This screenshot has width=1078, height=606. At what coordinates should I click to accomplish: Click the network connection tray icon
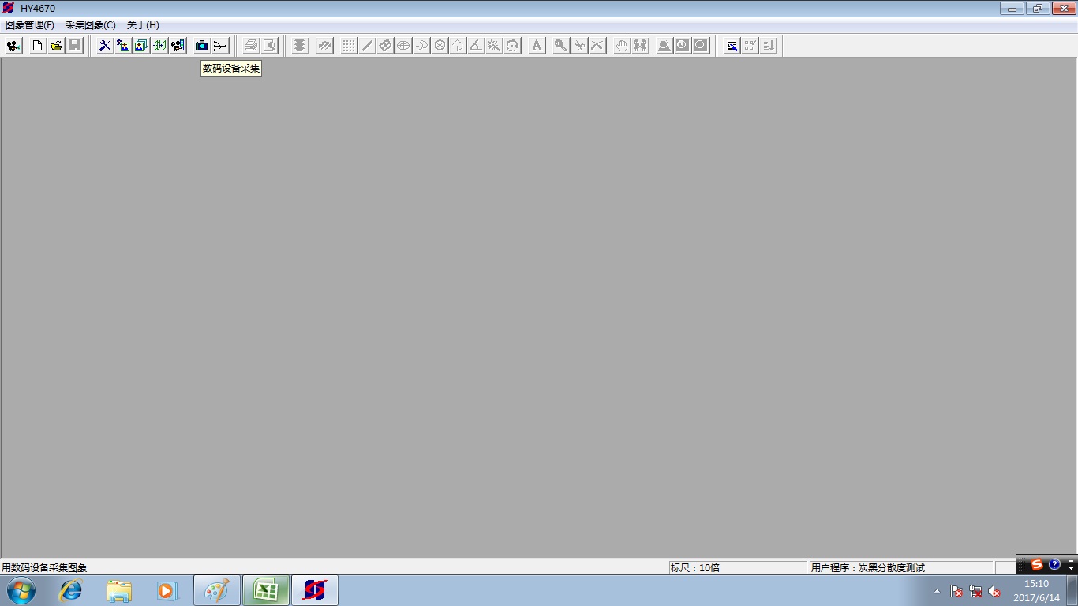975,591
